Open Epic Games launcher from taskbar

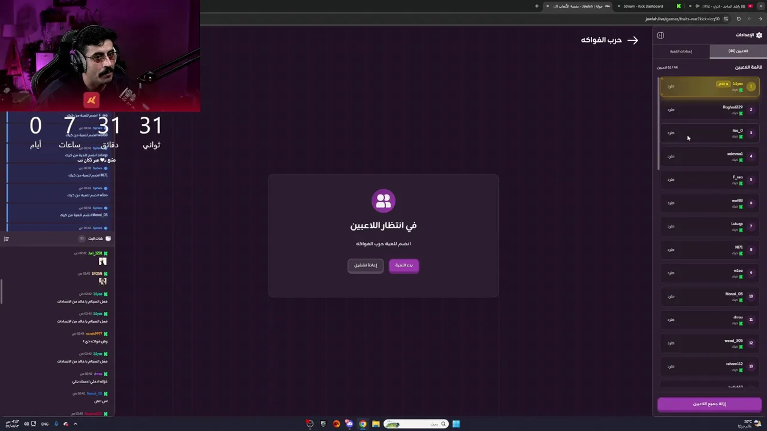(323, 424)
